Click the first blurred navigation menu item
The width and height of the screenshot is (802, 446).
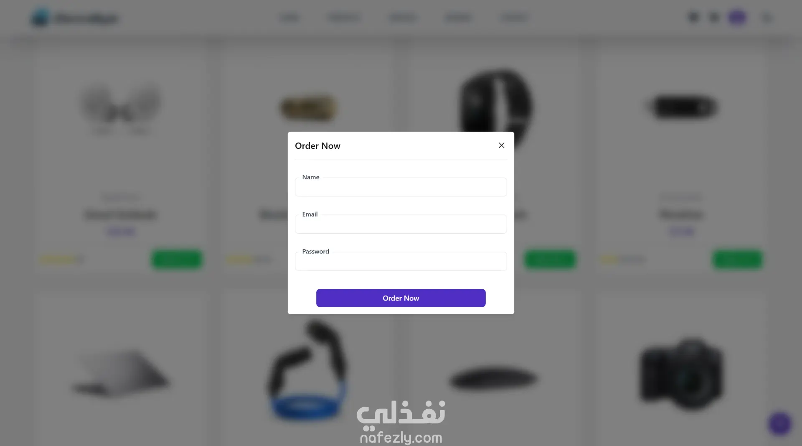pyautogui.click(x=289, y=18)
